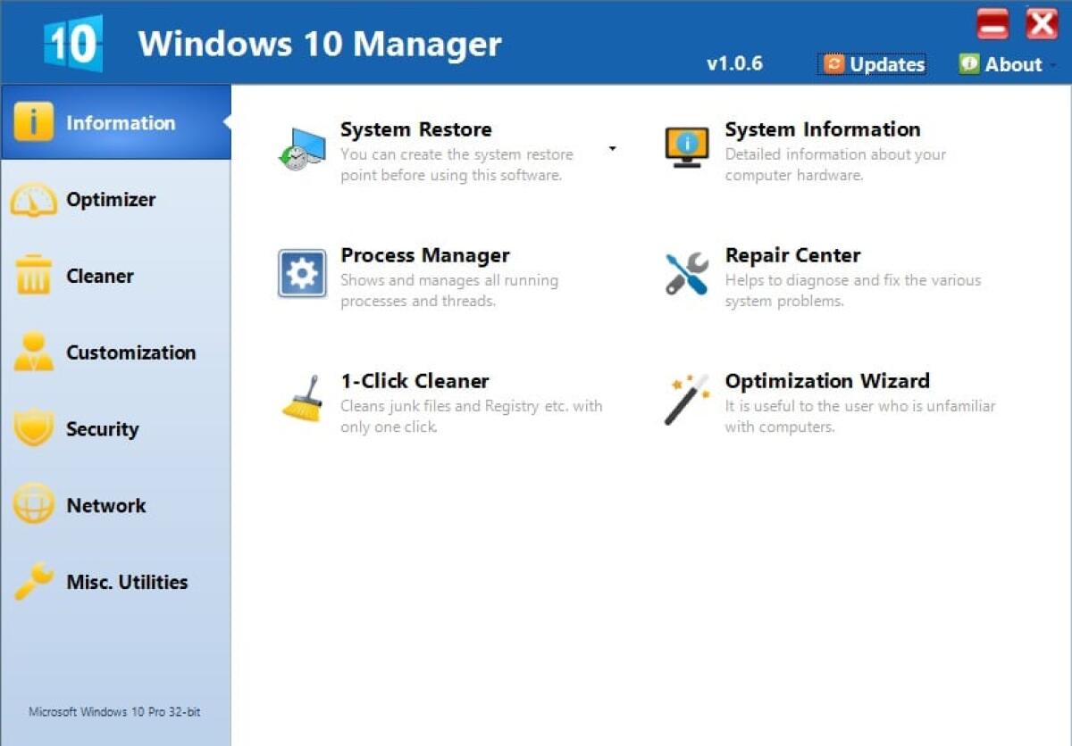Screen dimensions: 1072x746
Task: Select the Customization user icon in sidebar
Action: pyautogui.click(x=33, y=352)
